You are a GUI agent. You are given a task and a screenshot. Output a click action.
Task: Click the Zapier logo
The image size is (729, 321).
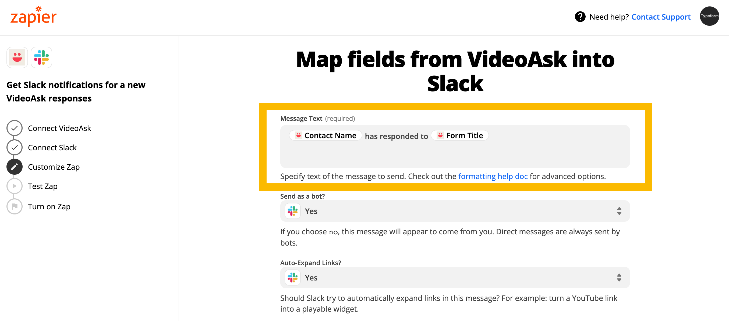[33, 16]
